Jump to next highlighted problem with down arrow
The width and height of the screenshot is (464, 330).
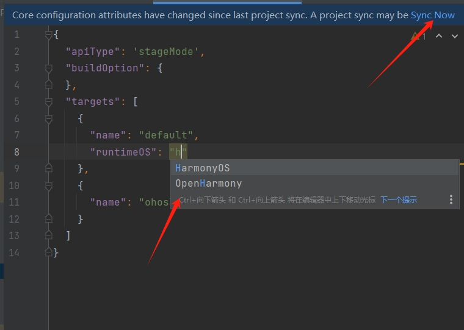pyautogui.click(x=454, y=36)
